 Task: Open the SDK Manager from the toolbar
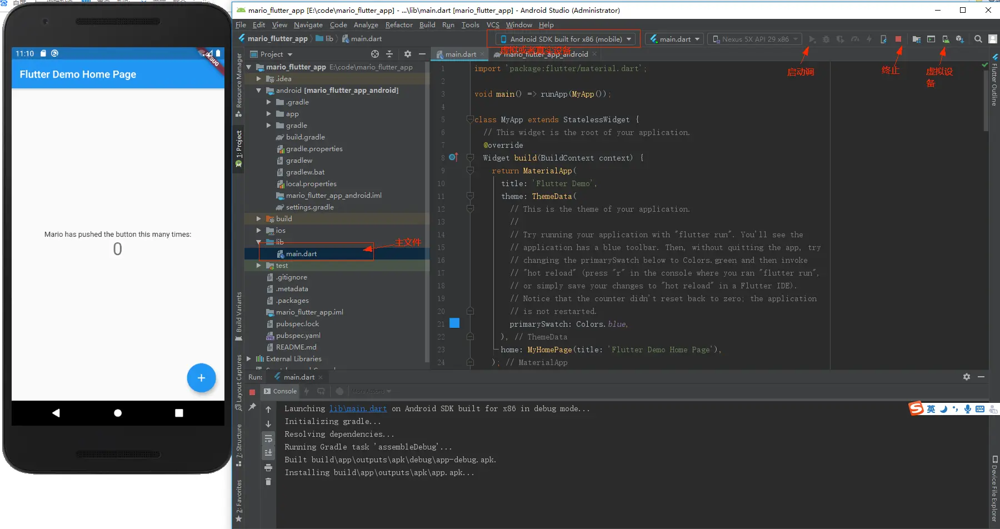[960, 39]
